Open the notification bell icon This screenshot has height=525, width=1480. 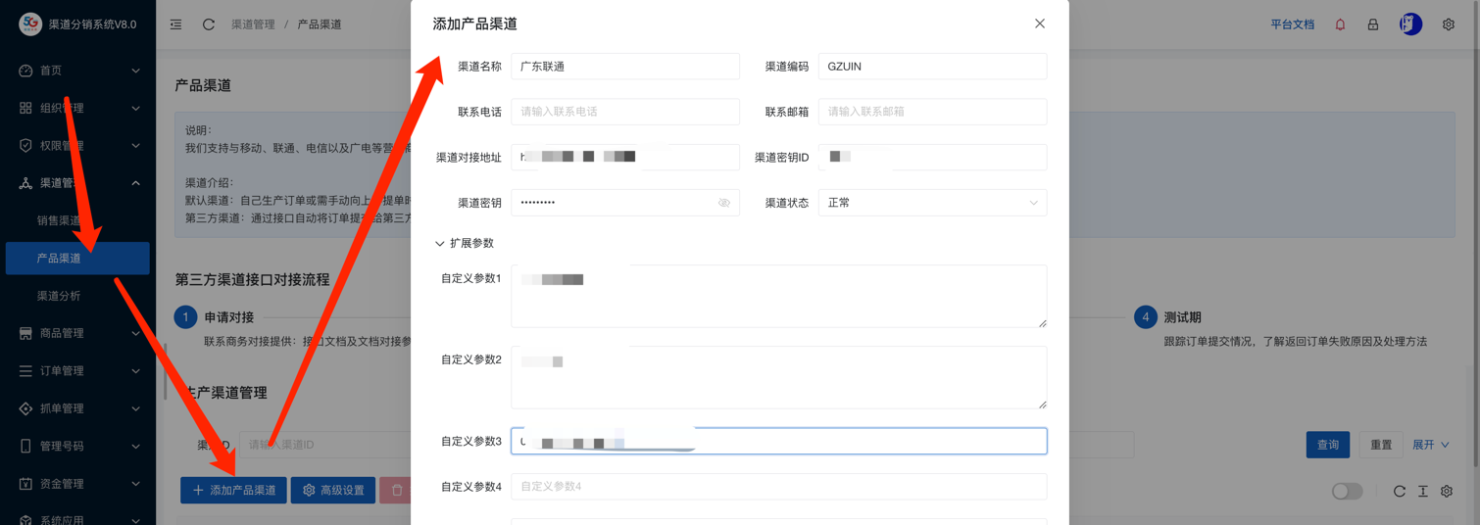click(1340, 24)
